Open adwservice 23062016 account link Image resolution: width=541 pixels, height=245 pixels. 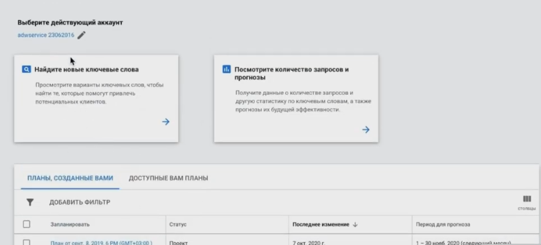[46, 35]
